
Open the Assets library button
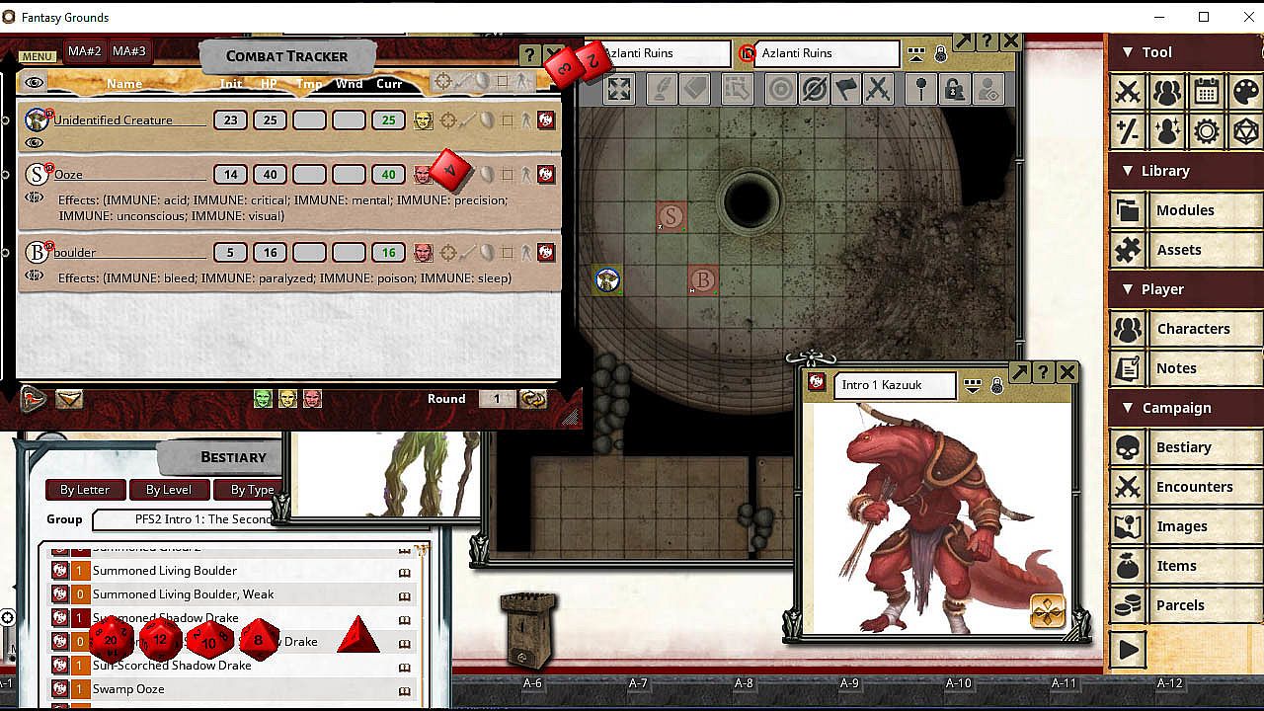click(x=1207, y=250)
